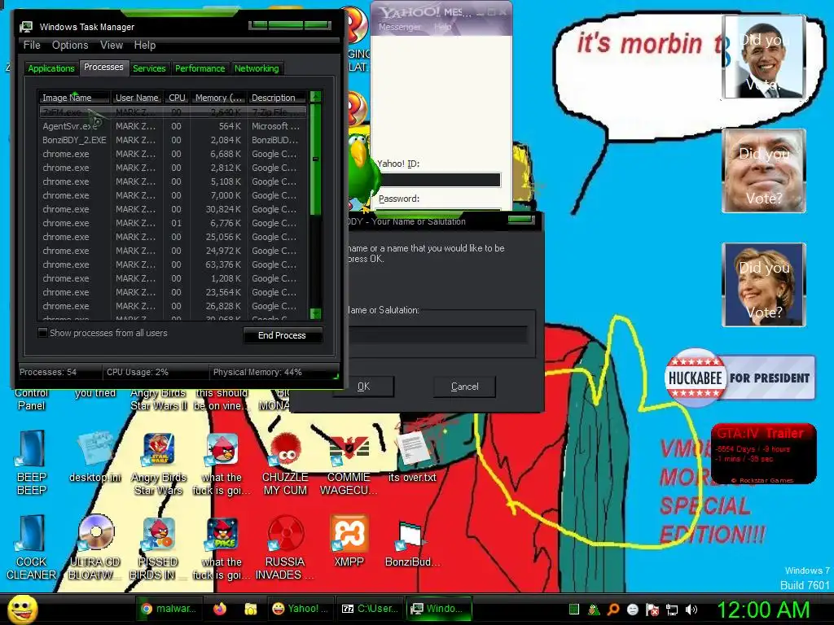
Task: Open Task Manager Options menu
Action: (x=70, y=46)
